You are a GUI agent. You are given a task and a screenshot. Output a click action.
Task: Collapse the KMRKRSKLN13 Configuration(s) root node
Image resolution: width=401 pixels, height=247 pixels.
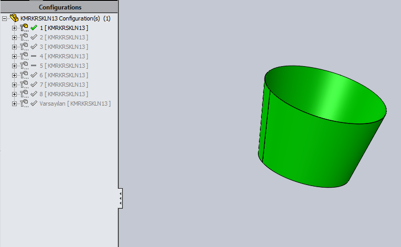[x=4, y=19]
